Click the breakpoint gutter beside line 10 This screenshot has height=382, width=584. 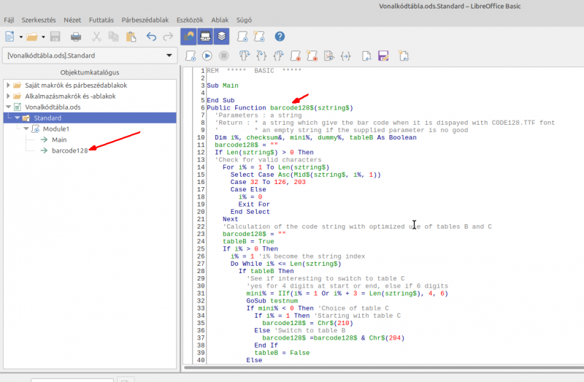188,137
